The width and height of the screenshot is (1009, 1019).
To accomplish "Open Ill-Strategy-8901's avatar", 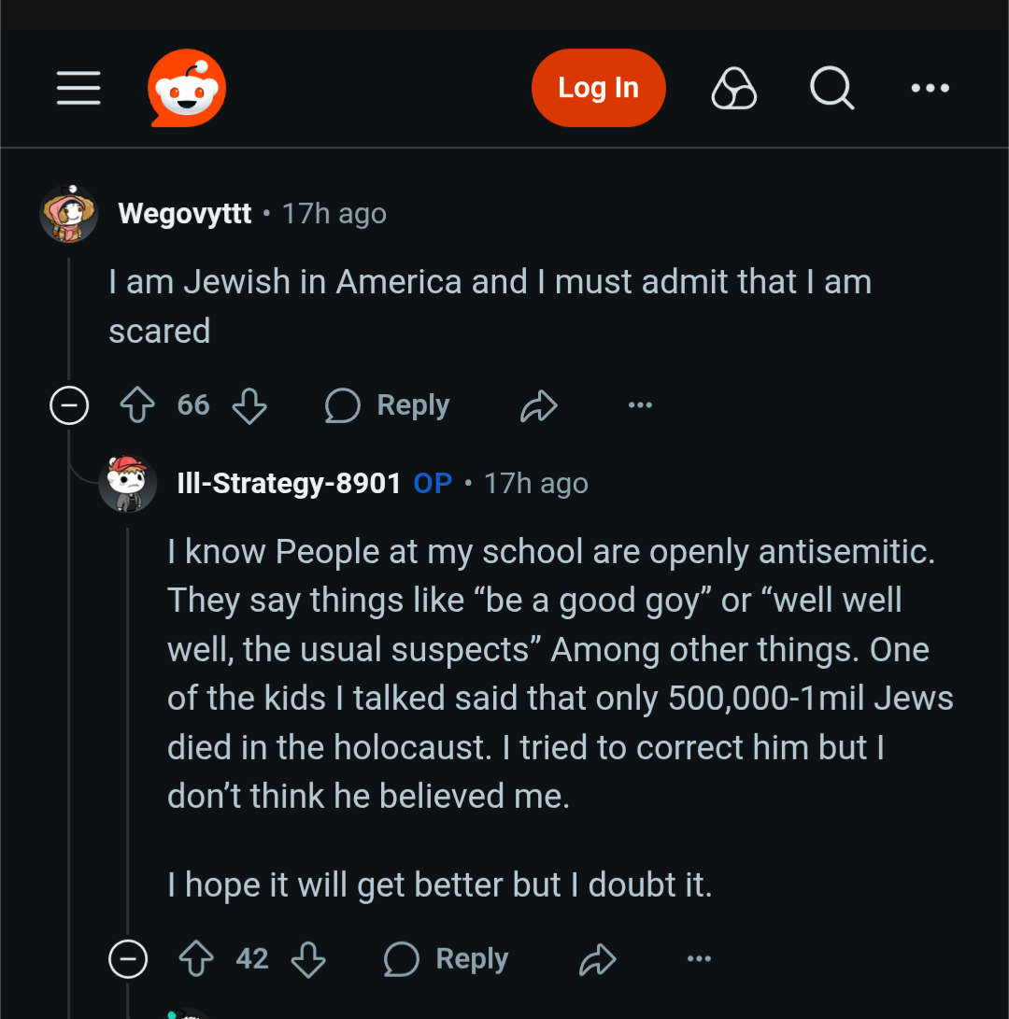I will pyautogui.click(x=128, y=483).
